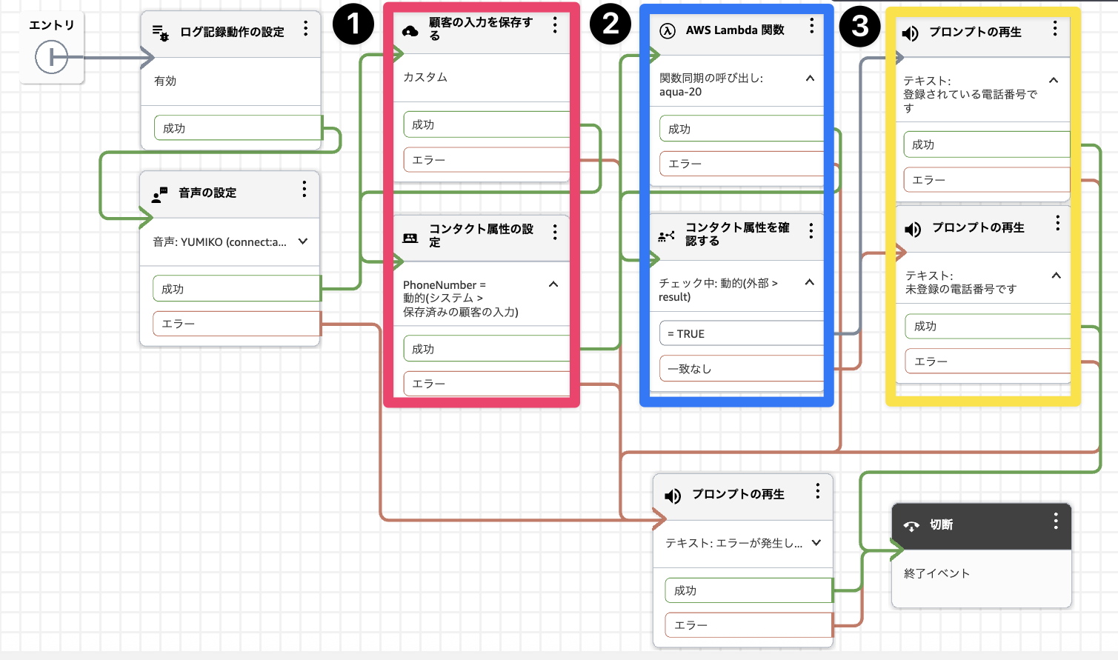
Task: Click the cloud icon of 顧客の入力を保存する block
Action: tap(410, 31)
